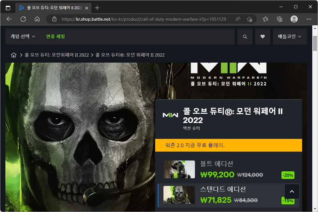This screenshot has height=212, width=318.
Task: Select the 스탠다드 에디션 option
Action: [229, 195]
